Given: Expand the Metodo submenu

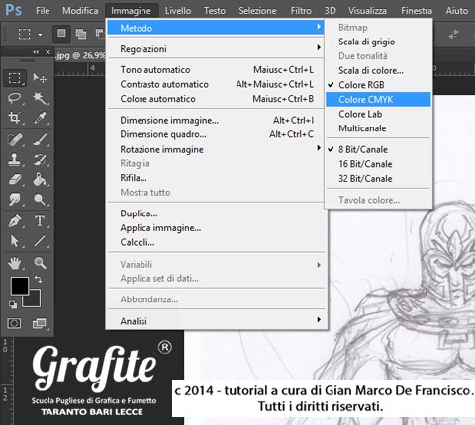Looking at the screenshot, I should tap(216, 28).
